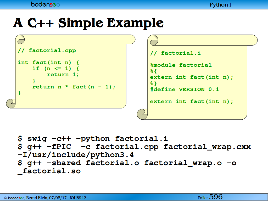This screenshot has height=201, width=268.
Task: Click the bodenseo logo in header
Action: pyautogui.click(x=45, y=4)
